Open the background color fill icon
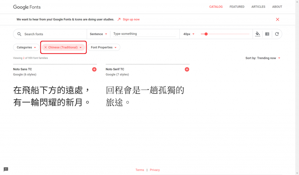The width and height of the screenshot is (299, 175). 258,34
